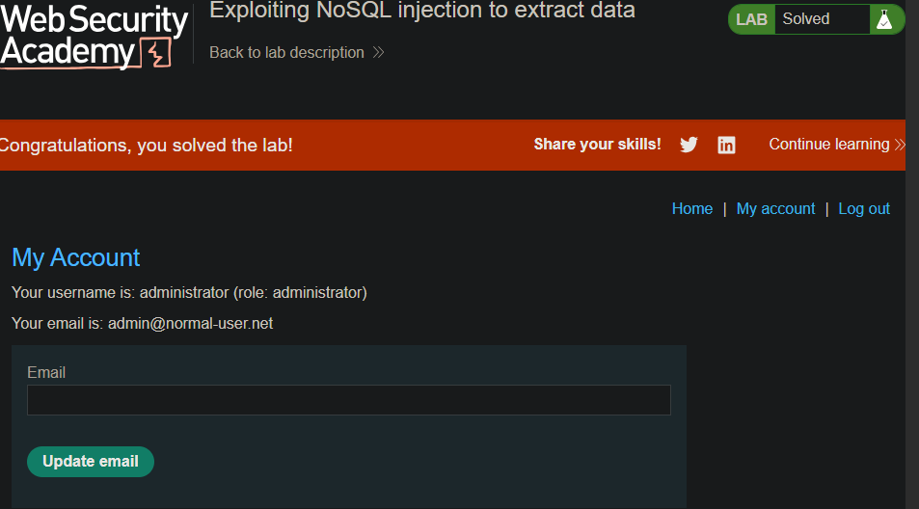Click the Solved lab status box

click(x=822, y=19)
